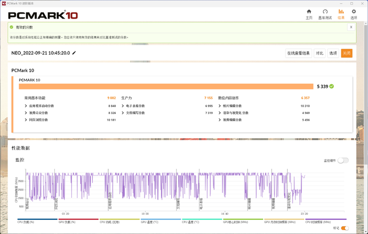Click the PCMark 10 title bar app icon
368x234 pixels.
[4, 2]
